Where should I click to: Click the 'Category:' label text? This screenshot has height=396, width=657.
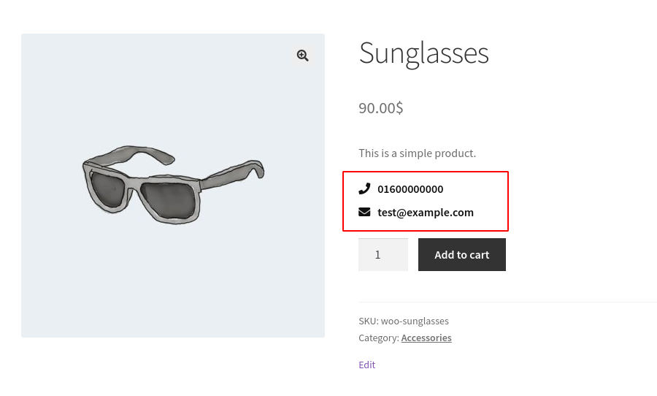coord(378,338)
